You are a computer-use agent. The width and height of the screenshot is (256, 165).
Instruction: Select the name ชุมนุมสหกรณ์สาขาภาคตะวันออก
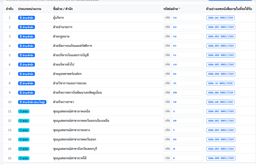[x=74, y=139]
